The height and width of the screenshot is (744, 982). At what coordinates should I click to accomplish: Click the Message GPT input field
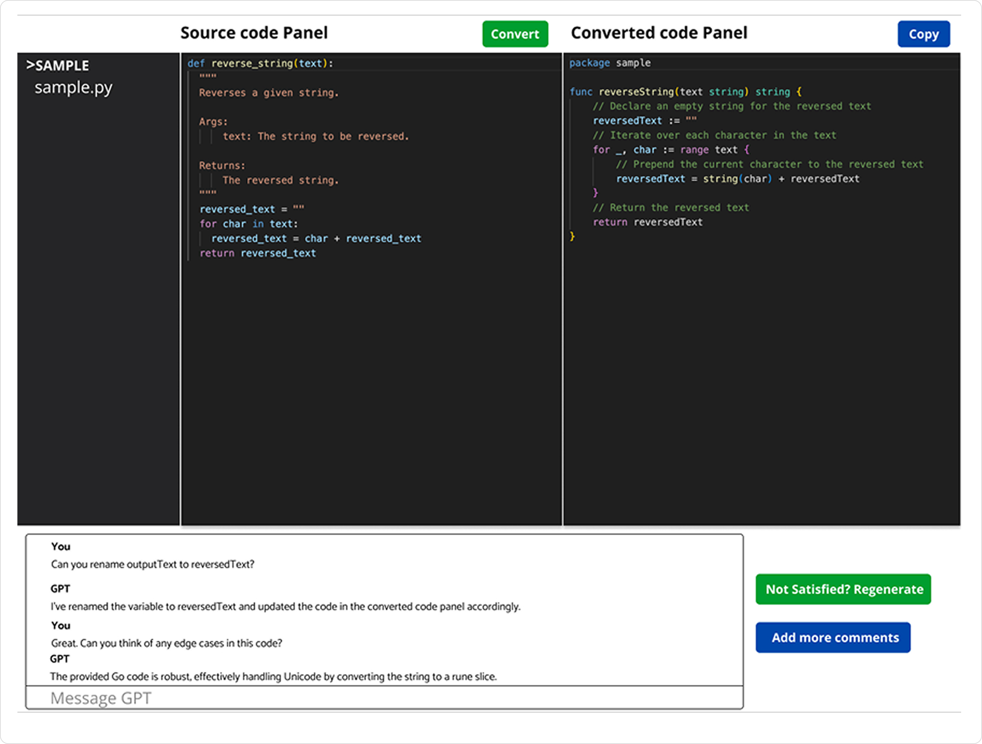(x=384, y=698)
